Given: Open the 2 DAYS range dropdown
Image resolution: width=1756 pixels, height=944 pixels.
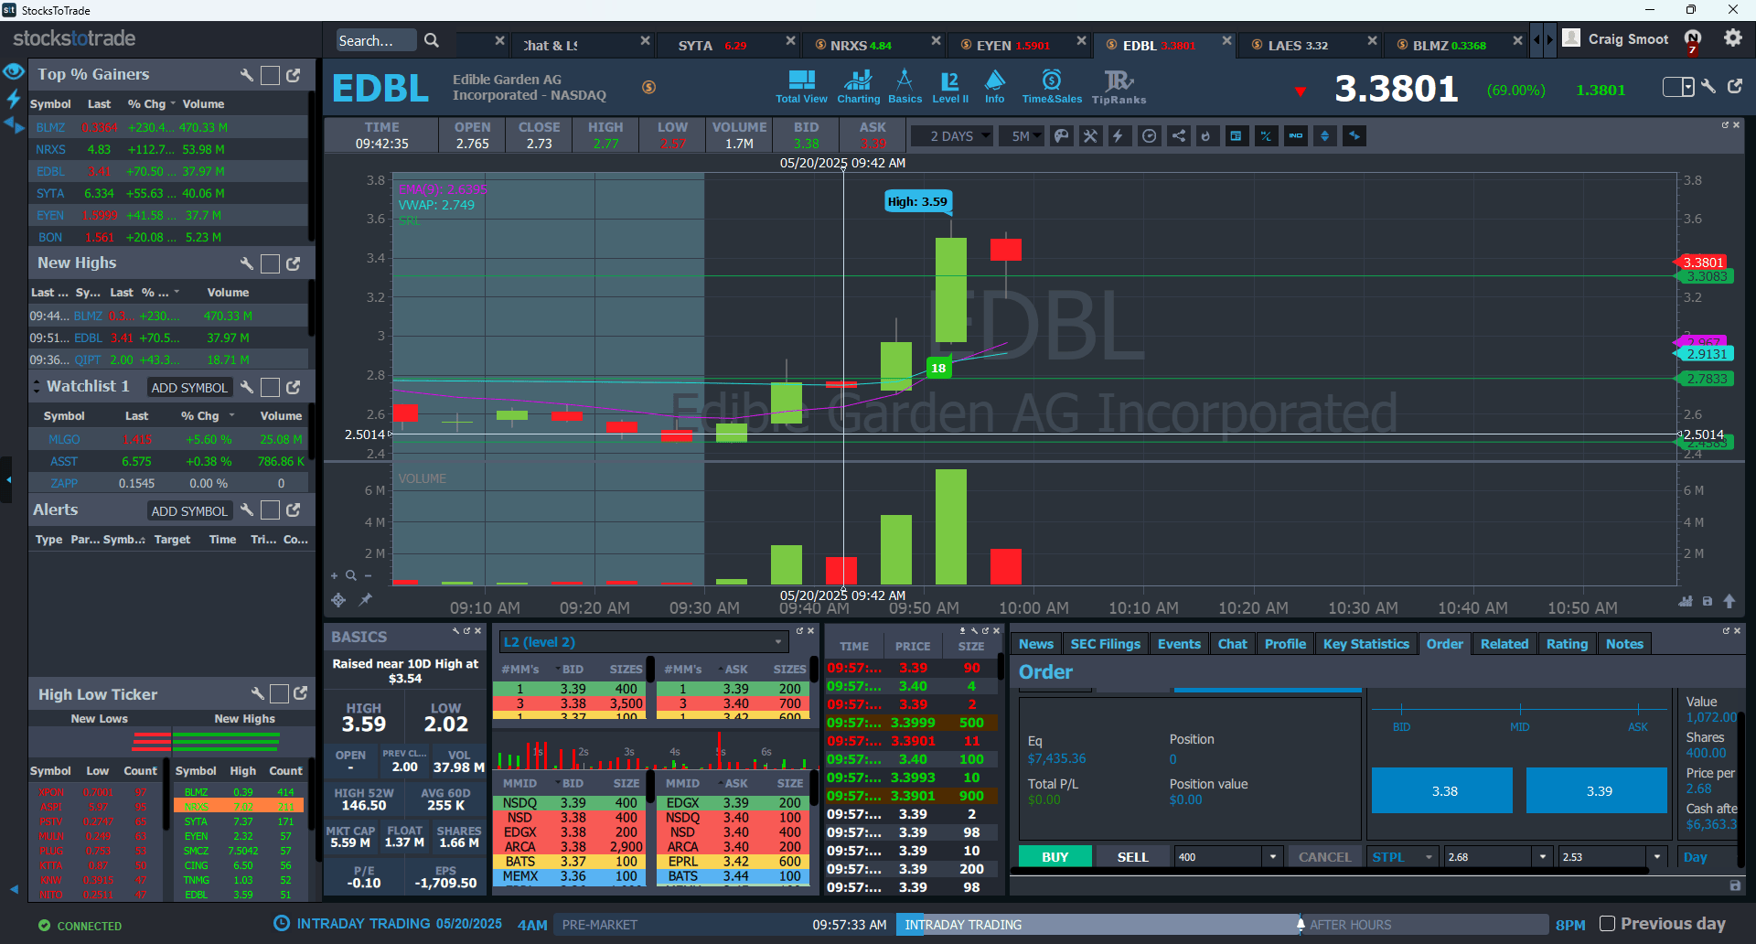Looking at the screenshot, I should (951, 136).
